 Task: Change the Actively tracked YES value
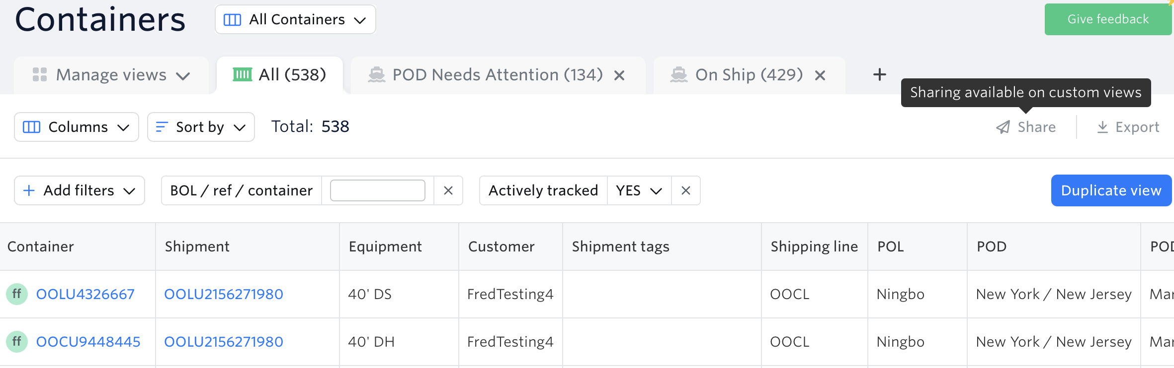pos(639,190)
